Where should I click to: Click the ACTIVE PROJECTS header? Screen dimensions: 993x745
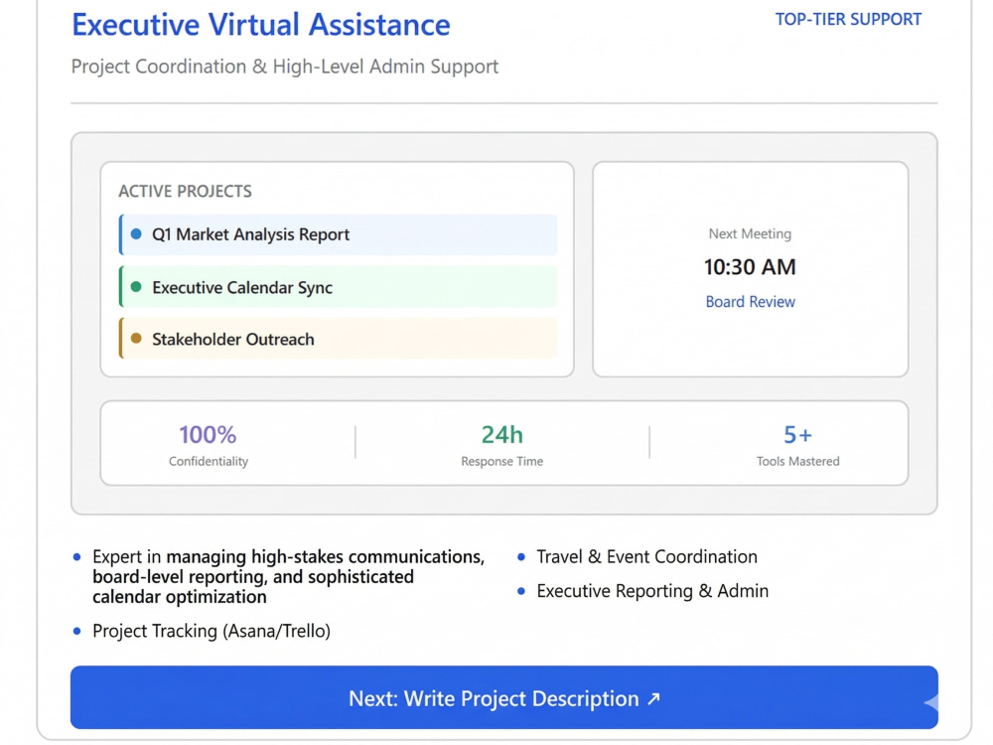point(185,191)
